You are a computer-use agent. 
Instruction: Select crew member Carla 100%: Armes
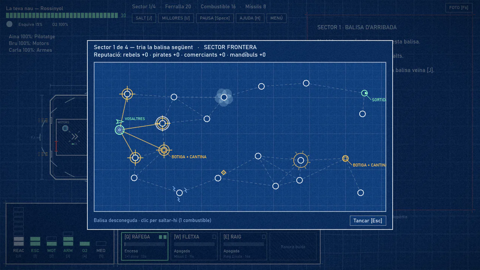30,50
